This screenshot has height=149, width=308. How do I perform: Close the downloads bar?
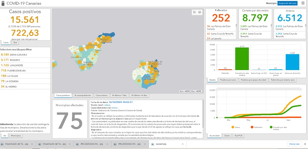pyautogui.click(x=304, y=144)
